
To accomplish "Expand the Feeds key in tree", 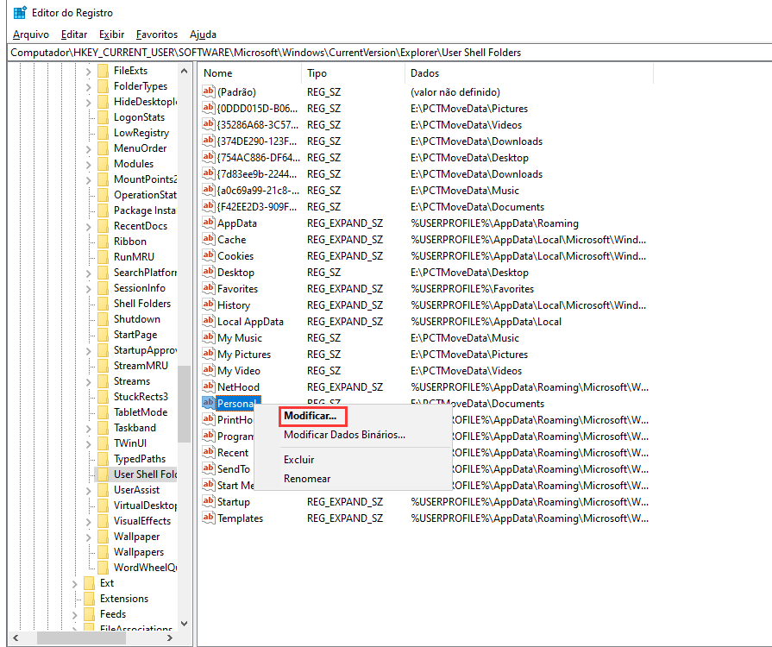I will 75,614.
